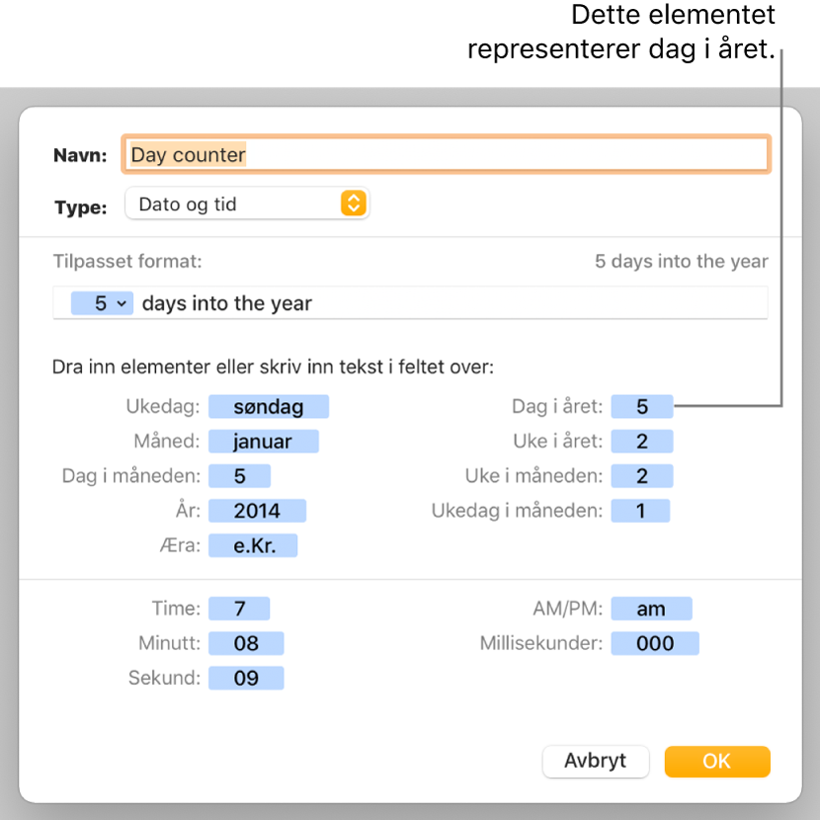This screenshot has height=820, width=820.
Task: Click the "Dag i måneden" token showing 5
Action: pyautogui.click(x=239, y=475)
